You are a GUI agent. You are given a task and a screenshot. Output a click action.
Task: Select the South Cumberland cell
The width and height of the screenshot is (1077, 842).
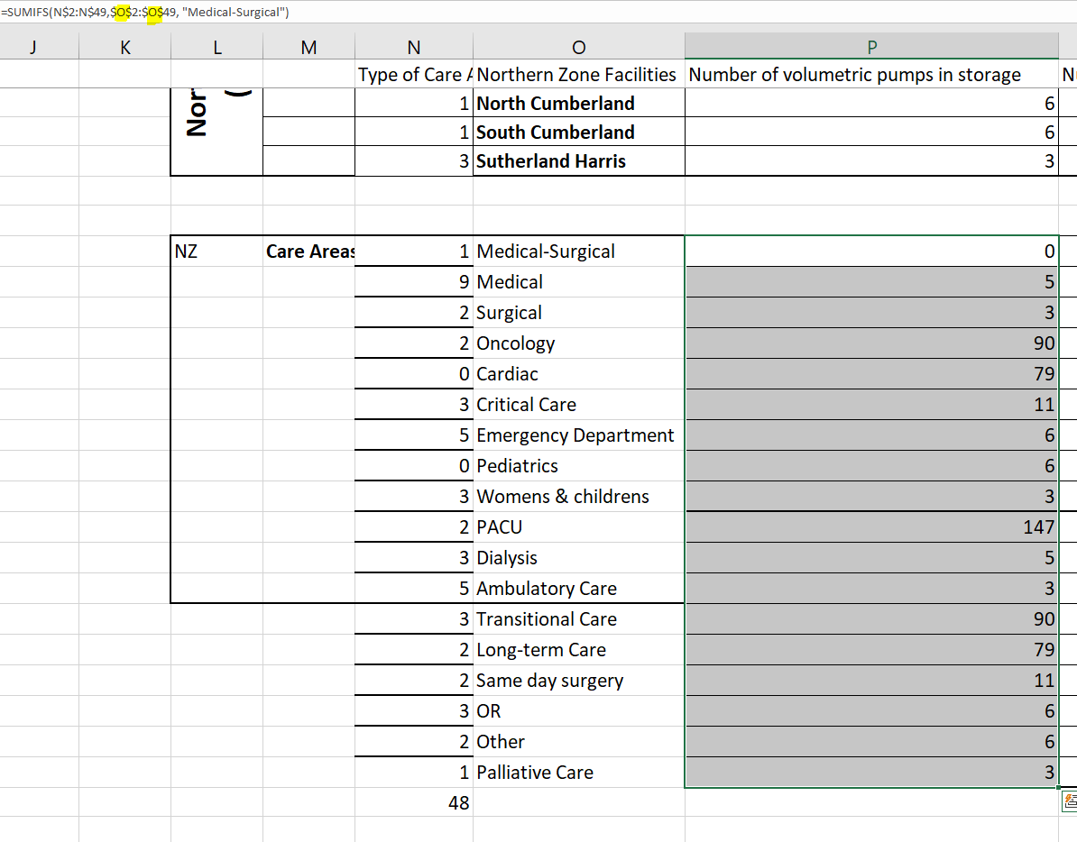[x=578, y=132]
